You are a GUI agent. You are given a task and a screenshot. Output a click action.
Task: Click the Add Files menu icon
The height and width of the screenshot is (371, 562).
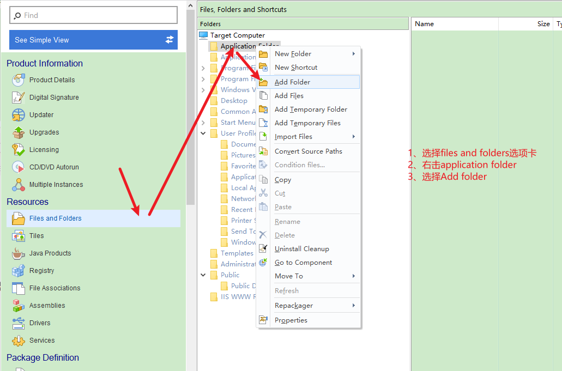263,96
